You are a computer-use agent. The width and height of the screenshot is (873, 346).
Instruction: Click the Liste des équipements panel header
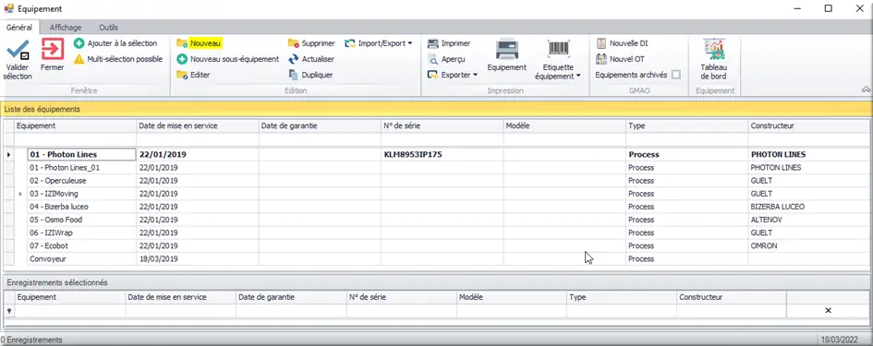pos(436,109)
